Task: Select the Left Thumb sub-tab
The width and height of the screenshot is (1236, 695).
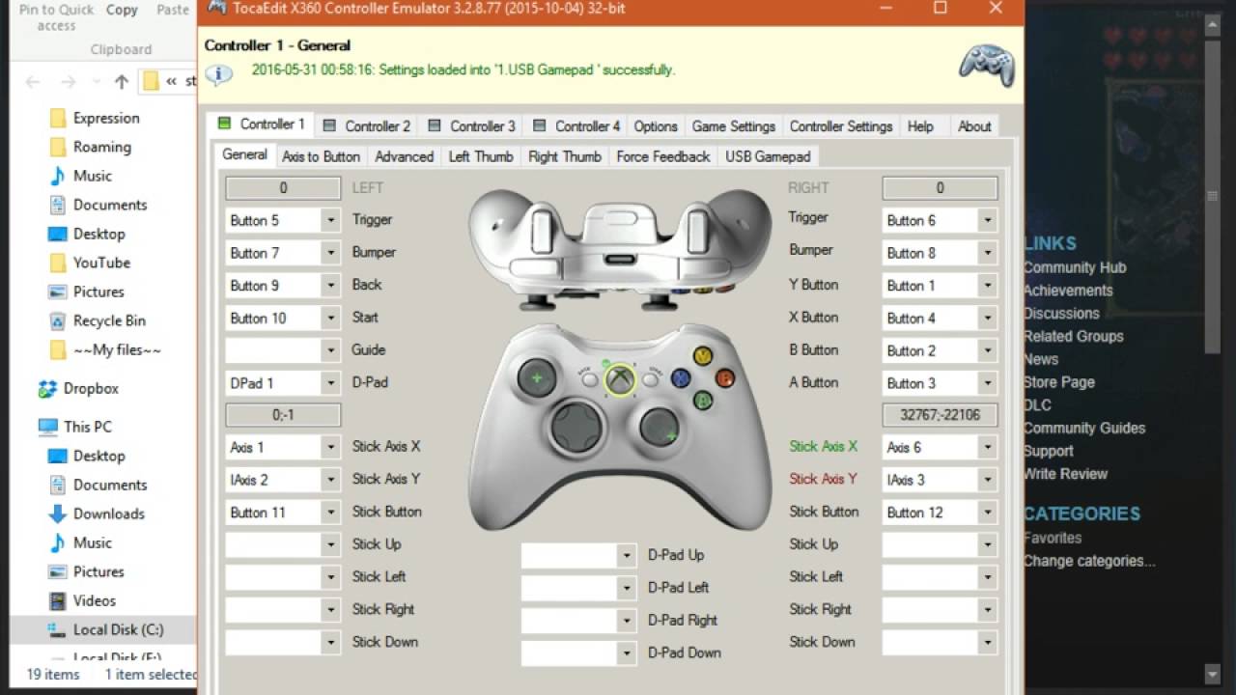Action: pyautogui.click(x=481, y=156)
